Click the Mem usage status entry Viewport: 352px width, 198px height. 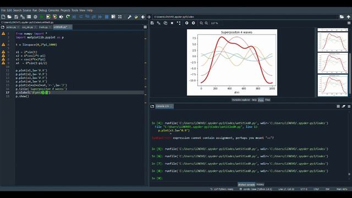click(342, 189)
